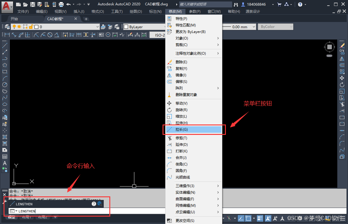Click the Rotate icon in right modify toolbar
The height and width of the screenshot is (224, 348).
[342, 85]
